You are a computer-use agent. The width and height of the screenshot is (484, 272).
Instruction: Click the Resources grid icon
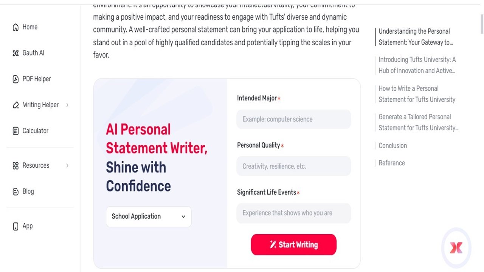(16, 166)
